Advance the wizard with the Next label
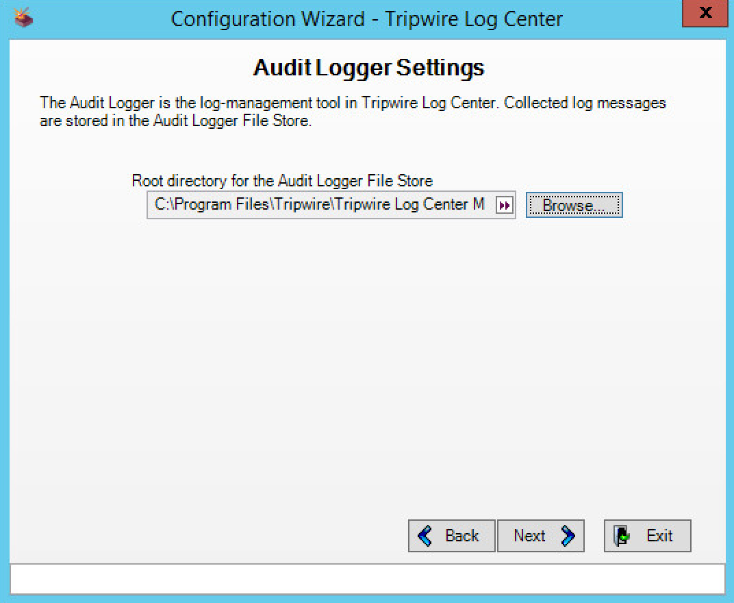734x603 pixels. 529,536
